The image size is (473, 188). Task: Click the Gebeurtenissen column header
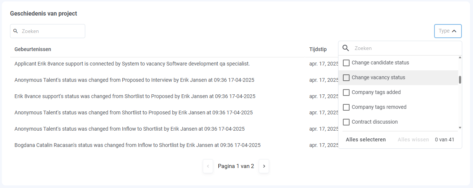(33, 49)
